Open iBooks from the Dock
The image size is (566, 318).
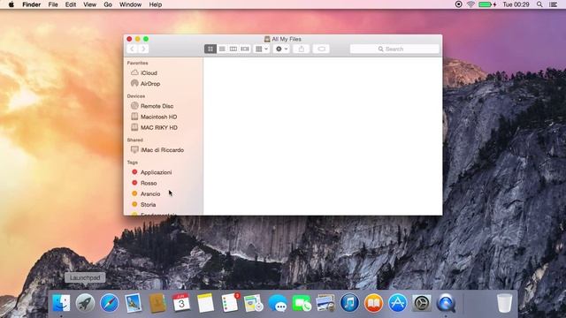point(373,303)
